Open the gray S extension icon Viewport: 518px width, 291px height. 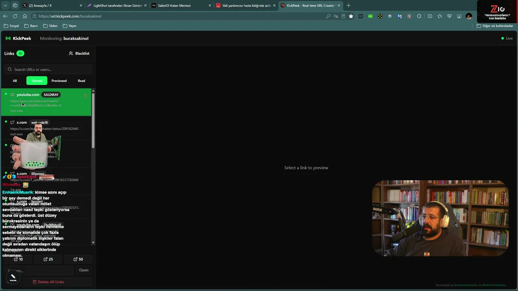[x=409, y=16]
